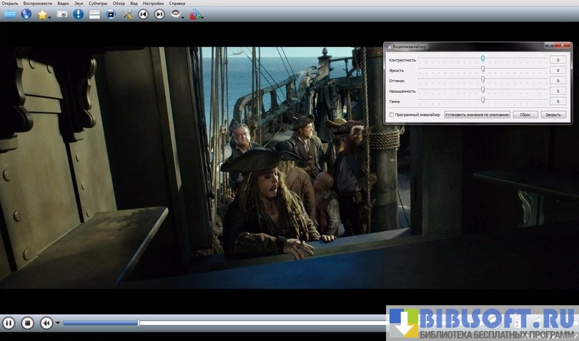
Task: Click the globe open URL icon
Action: 26,14
